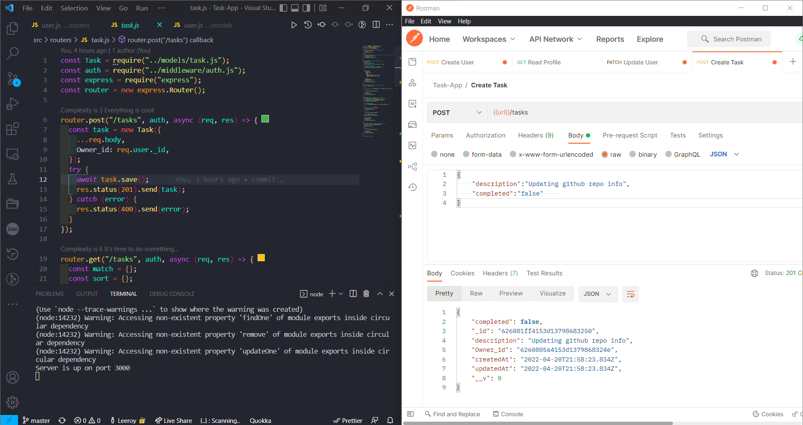Switch to the Authorization tab
This screenshot has height=425, width=803.
[485, 135]
